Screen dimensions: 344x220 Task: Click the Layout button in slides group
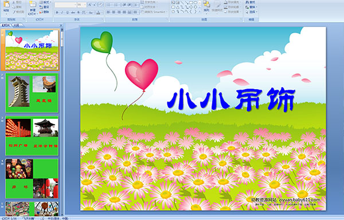45,2
